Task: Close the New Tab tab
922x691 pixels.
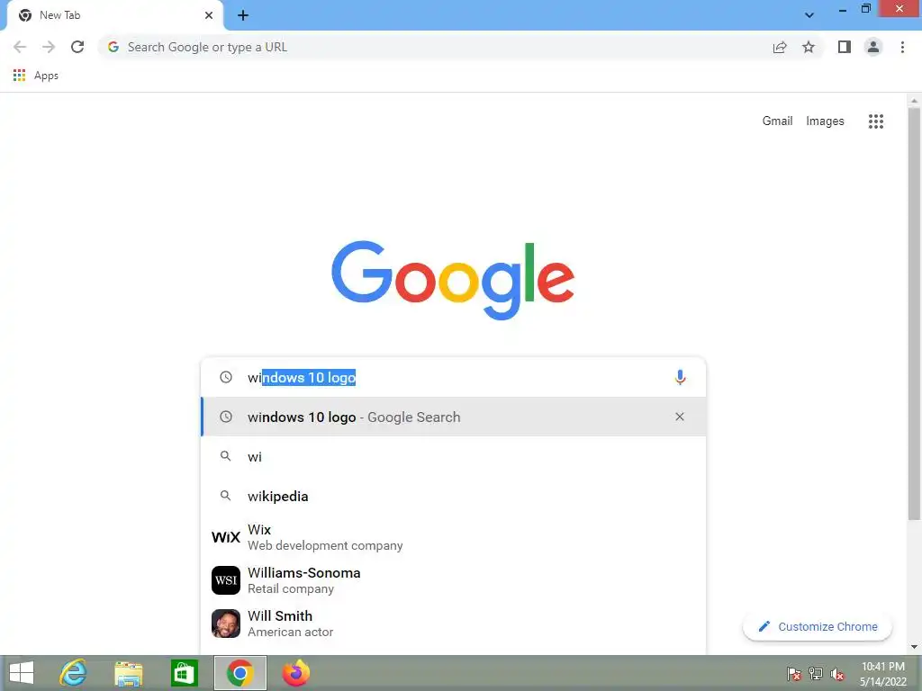Action: click(209, 15)
